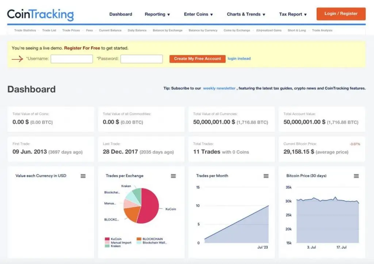Click Bitcoin price 29,158.15 $ value
The image size is (374, 264).
tap(299, 152)
